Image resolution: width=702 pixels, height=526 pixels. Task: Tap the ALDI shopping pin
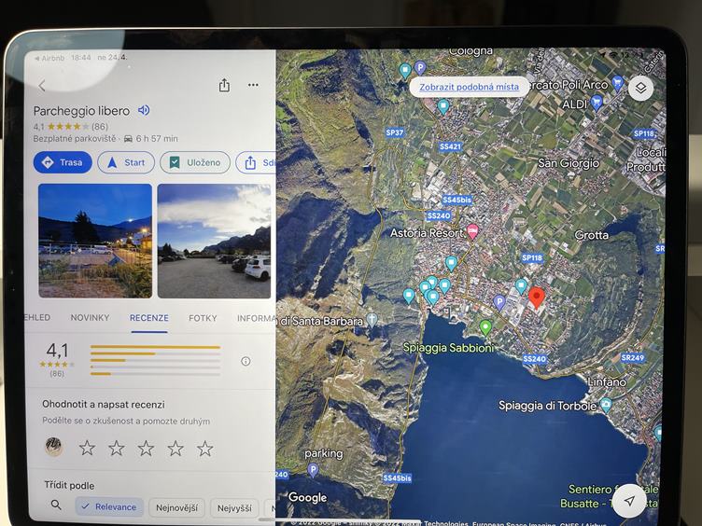click(x=597, y=103)
